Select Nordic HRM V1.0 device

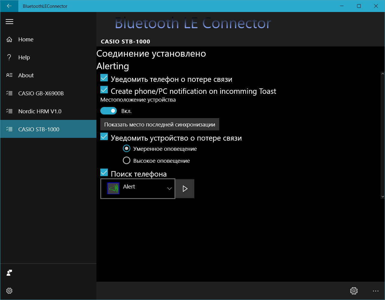pos(48,111)
